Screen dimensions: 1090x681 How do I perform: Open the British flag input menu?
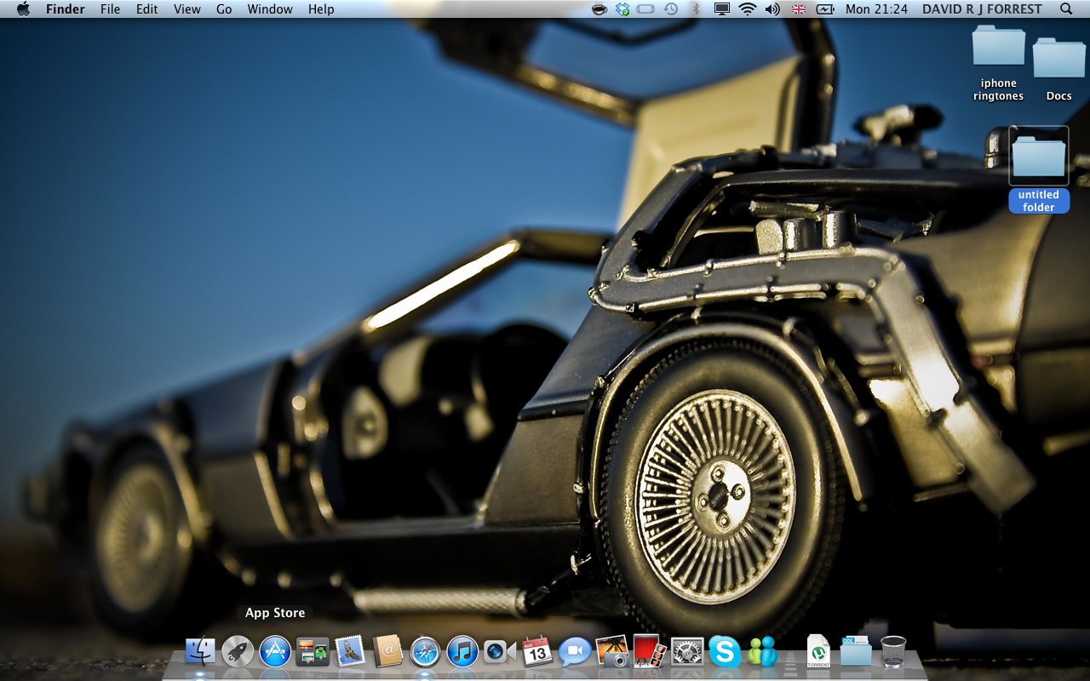coord(799,9)
